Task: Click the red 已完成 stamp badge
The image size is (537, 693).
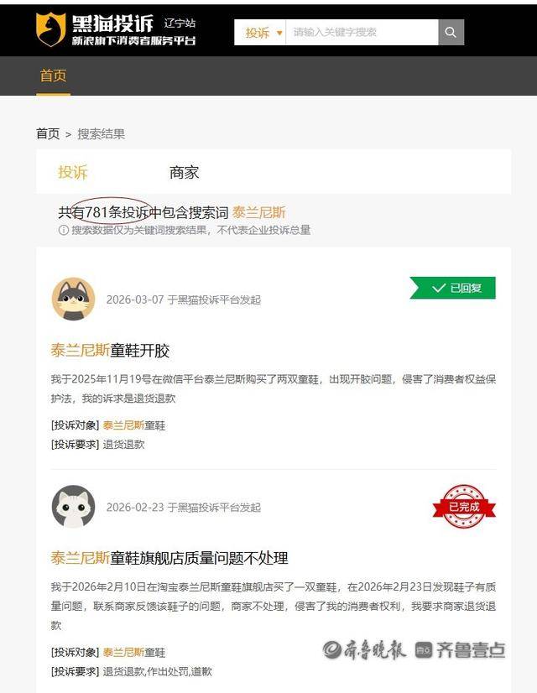Action: pos(464,507)
